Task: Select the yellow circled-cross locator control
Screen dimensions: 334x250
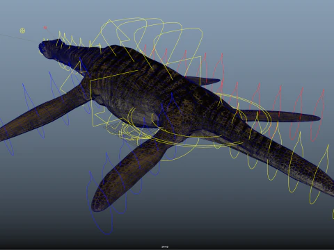Action: [22, 31]
